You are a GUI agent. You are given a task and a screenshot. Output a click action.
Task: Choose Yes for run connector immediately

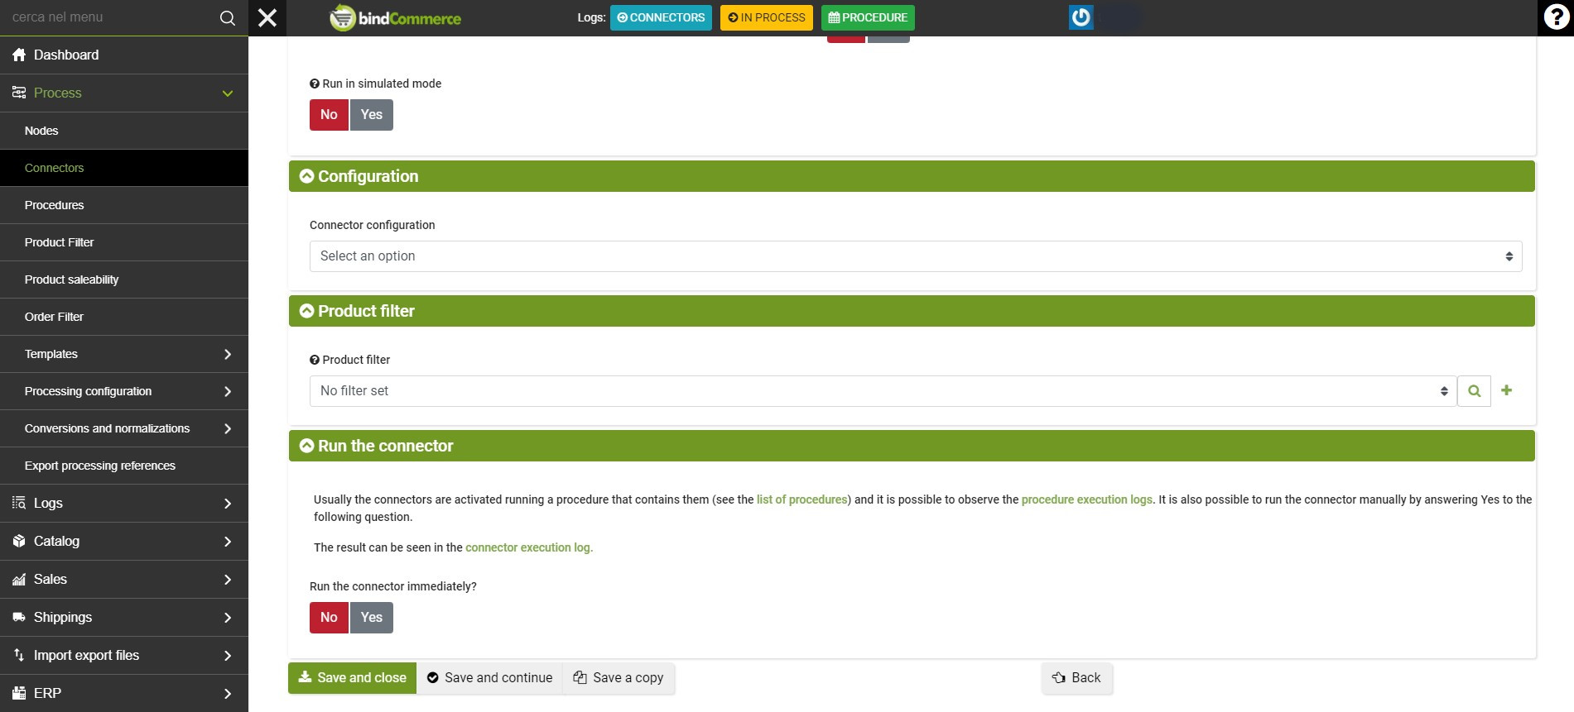[x=372, y=618]
